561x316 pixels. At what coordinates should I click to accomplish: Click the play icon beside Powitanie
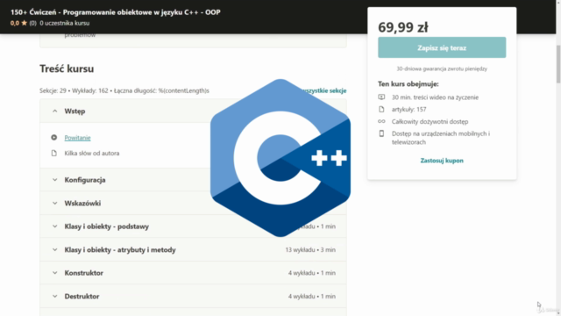[54, 137]
